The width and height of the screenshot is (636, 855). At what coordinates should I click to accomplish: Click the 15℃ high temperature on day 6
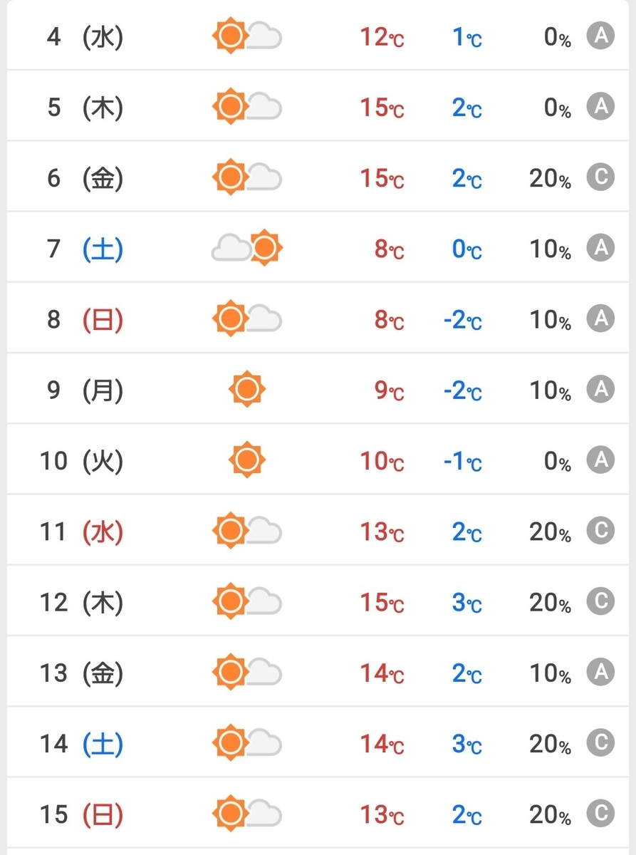[x=382, y=178]
